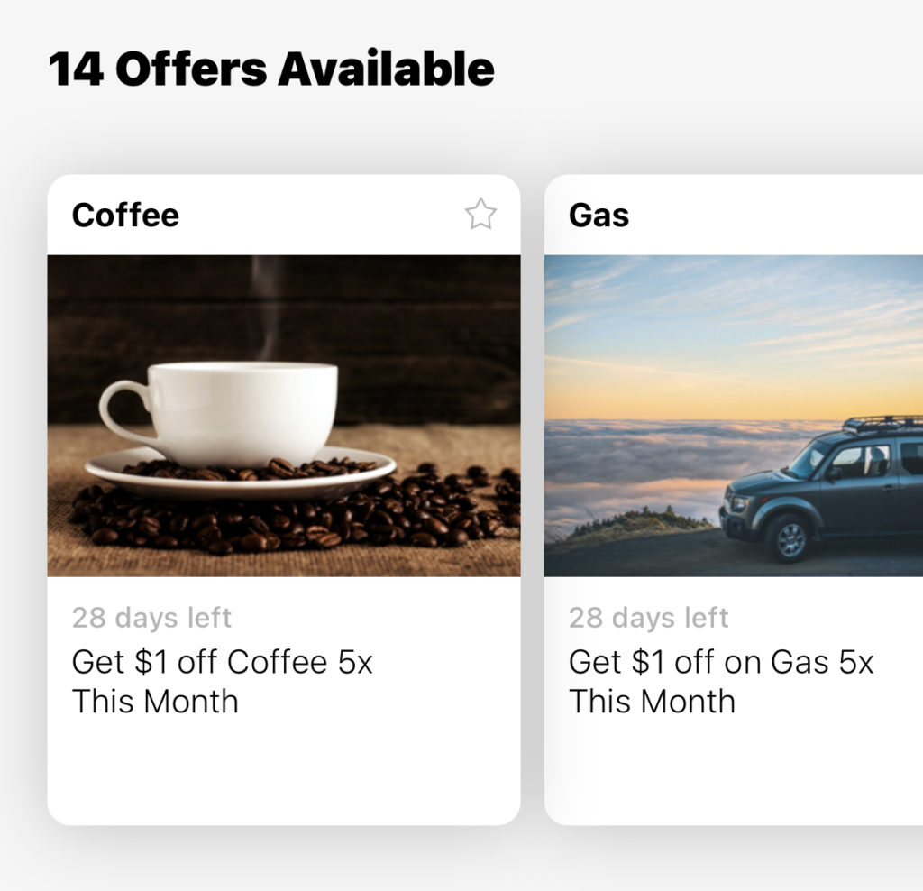This screenshot has width=923, height=891.
Task: Click the '14 Offers Available' heading
Action: coord(271,69)
